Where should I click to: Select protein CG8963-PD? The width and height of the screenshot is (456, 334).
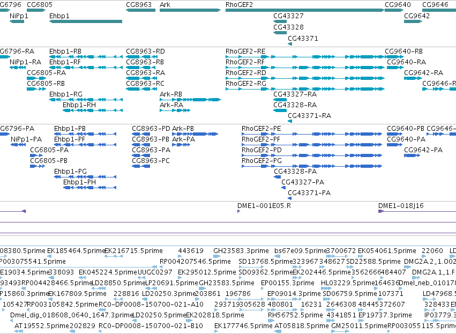point(141,134)
